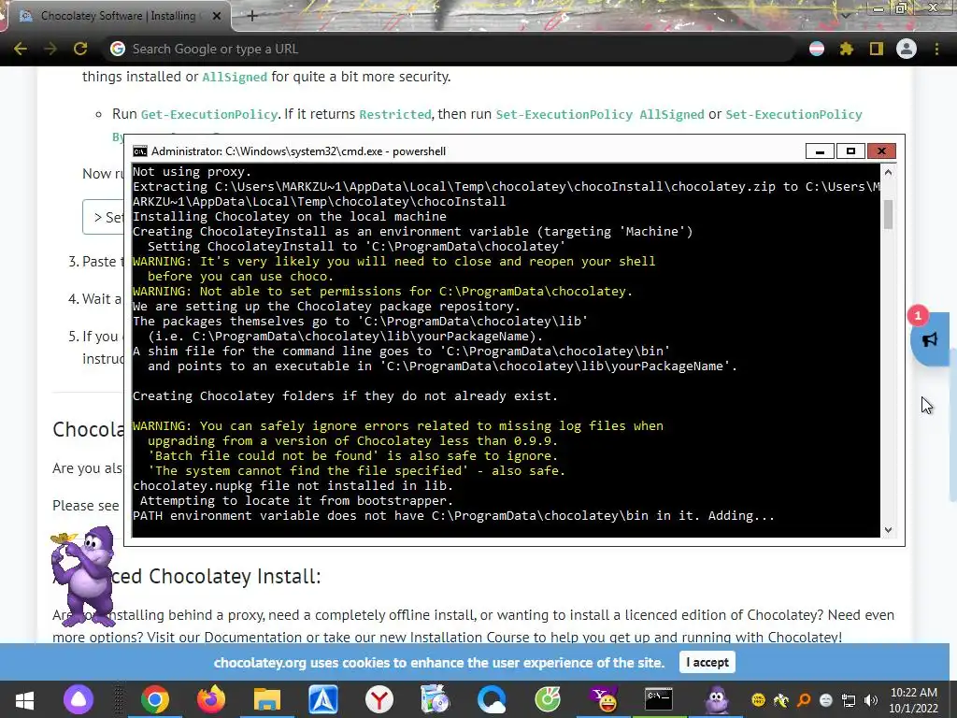Open the blue Q cloud app in taskbar
The height and width of the screenshot is (718, 957).
pos(492,699)
